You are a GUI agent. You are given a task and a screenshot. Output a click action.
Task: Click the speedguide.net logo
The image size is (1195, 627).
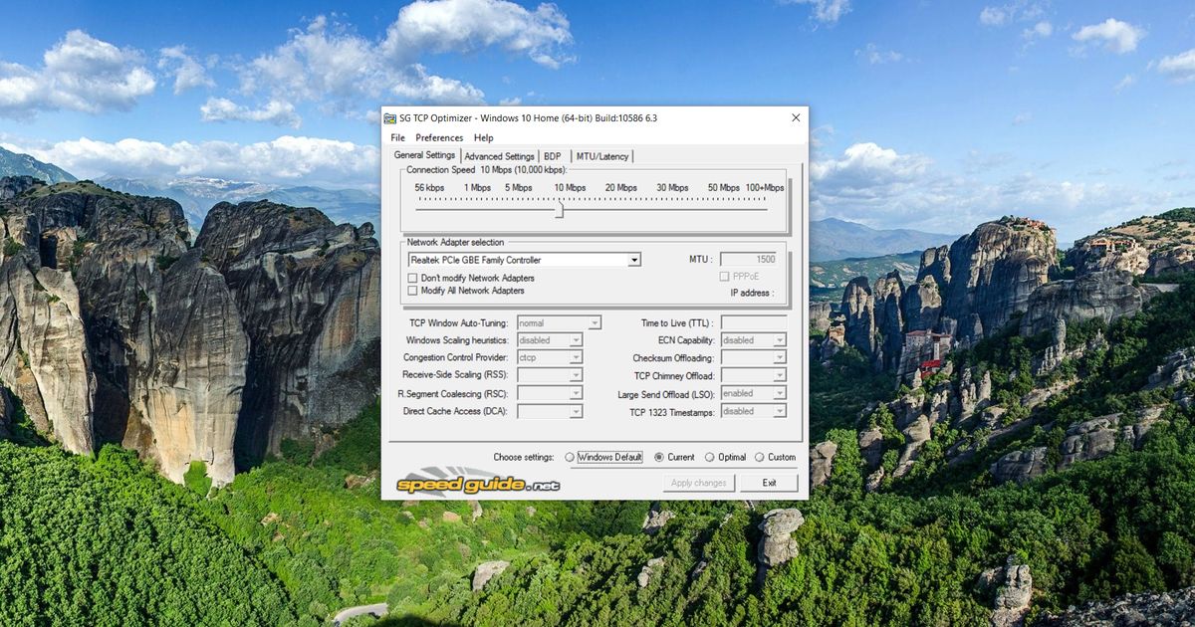(476, 483)
